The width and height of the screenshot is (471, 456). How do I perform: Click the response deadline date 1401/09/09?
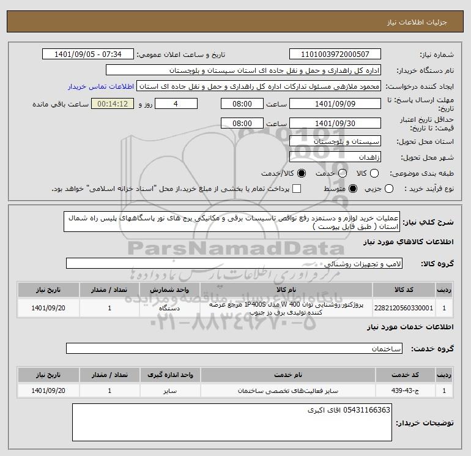click(335, 103)
